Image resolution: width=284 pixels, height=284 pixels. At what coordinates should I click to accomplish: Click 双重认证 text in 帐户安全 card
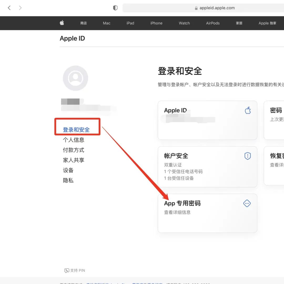(x=173, y=165)
